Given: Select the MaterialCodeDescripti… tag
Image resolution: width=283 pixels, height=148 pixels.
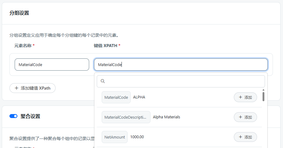Looking at the screenshot, I should pos(126,117).
